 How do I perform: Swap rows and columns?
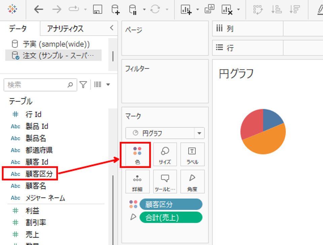click(x=258, y=9)
